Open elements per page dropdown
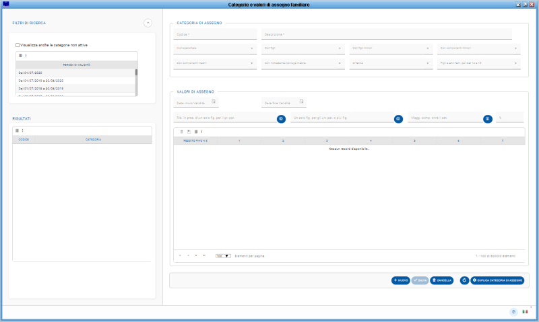 [x=223, y=255]
